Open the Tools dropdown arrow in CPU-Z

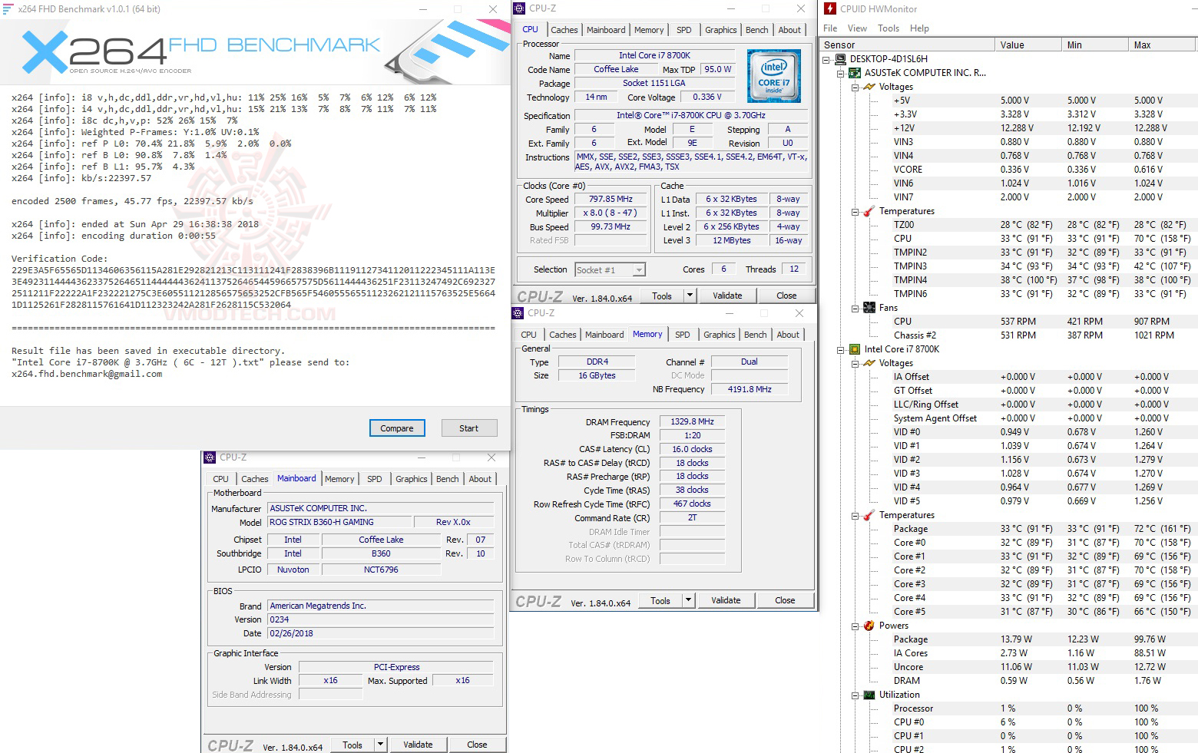(688, 296)
